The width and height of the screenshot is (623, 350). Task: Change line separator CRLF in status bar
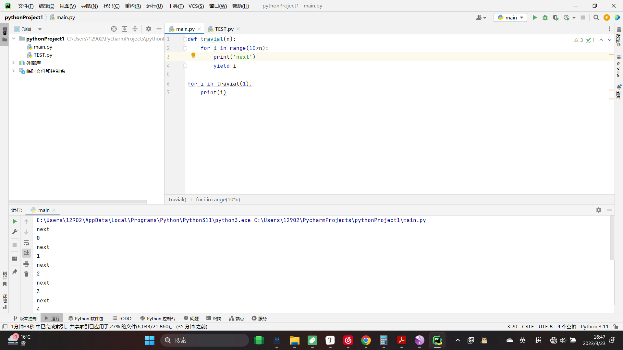point(528,326)
